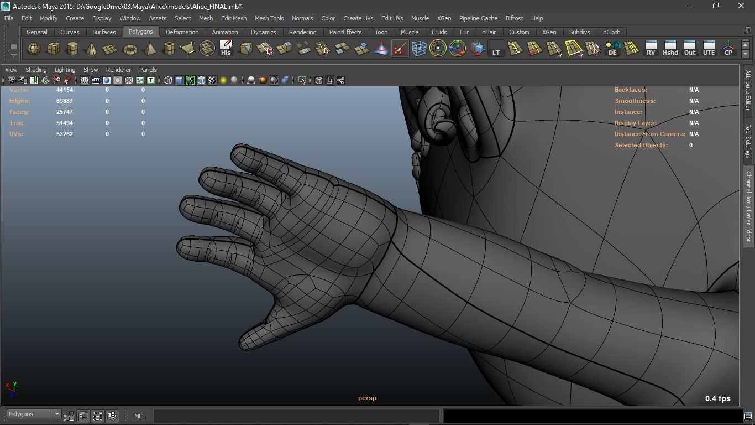The width and height of the screenshot is (755, 425).
Task: Click the film gate icon in panel toolbar
Action: [96, 81]
